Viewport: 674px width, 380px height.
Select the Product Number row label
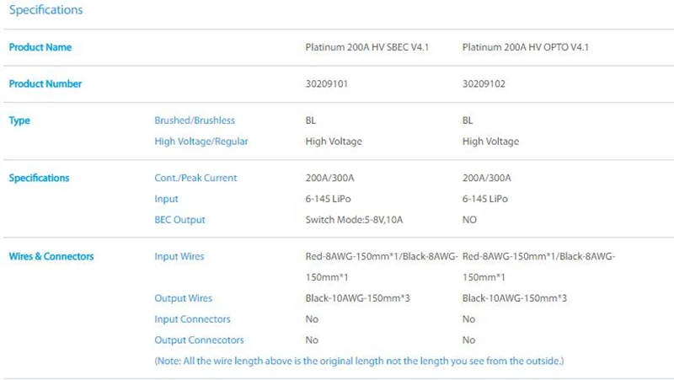[x=45, y=83]
